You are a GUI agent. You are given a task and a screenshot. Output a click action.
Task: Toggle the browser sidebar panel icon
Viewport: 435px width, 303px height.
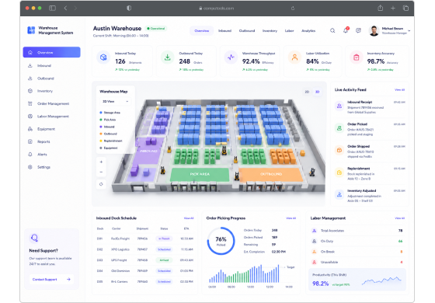tap(52, 8)
